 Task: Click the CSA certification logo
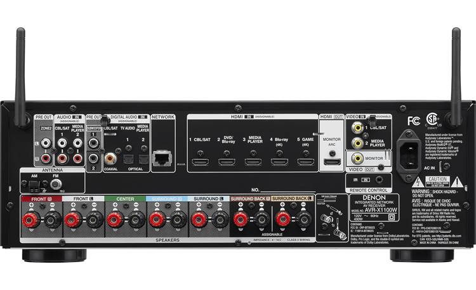click(x=433, y=119)
